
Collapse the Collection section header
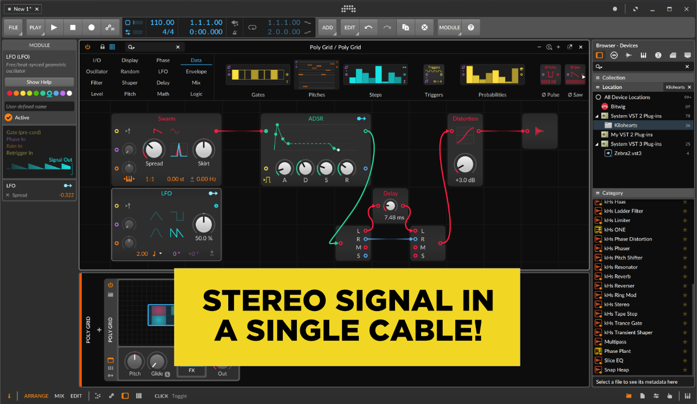(644, 77)
